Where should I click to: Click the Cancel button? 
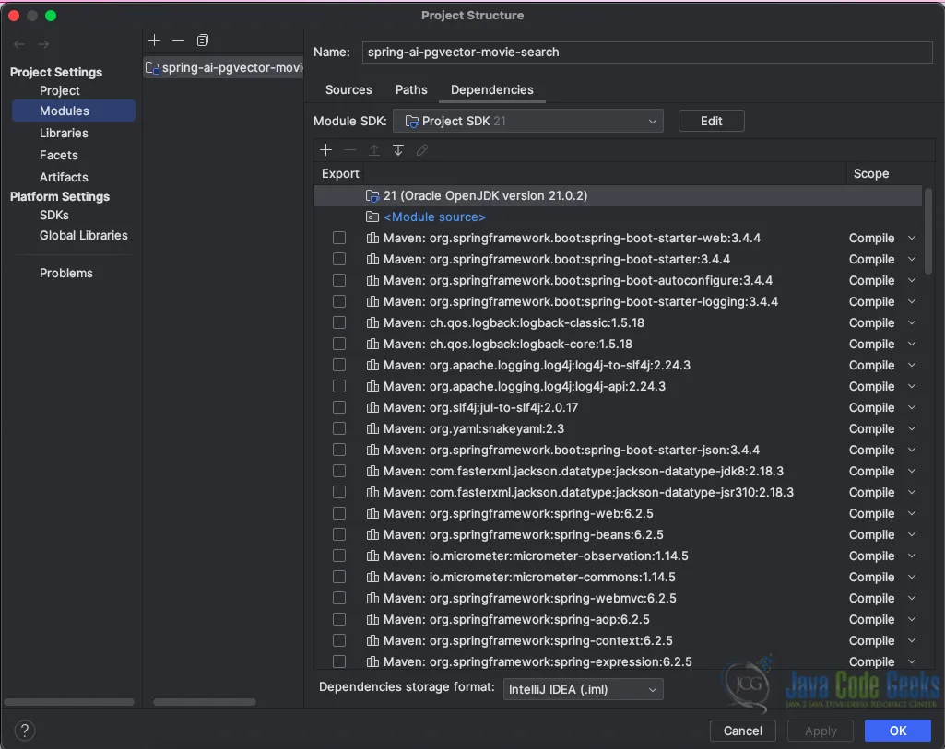742,731
